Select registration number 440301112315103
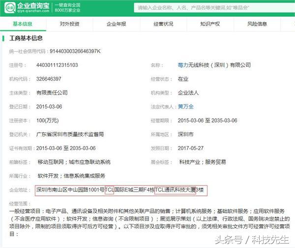The width and height of the screenshot is (295, 248). point(57,65)
